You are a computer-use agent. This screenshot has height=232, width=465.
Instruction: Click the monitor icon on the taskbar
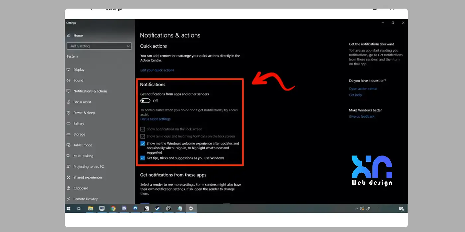click(x=102, y=208)
